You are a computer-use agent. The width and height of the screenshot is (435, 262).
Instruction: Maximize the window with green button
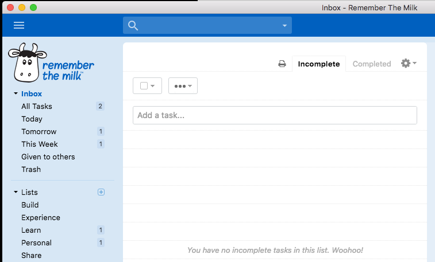[33, 7]
